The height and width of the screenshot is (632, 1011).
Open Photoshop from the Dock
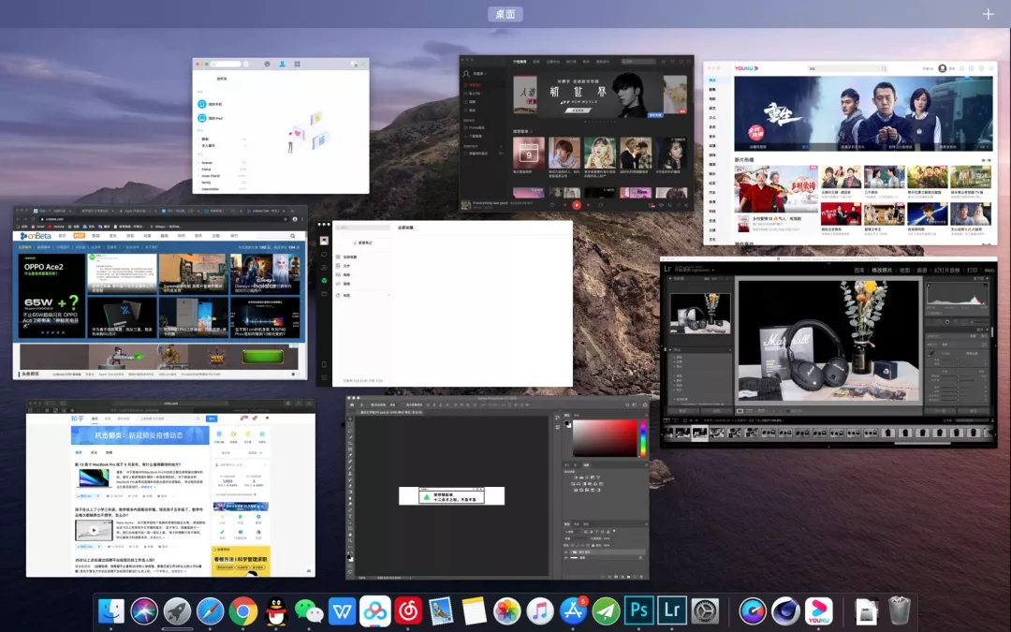pyautogui.click(x=638, y=610)
